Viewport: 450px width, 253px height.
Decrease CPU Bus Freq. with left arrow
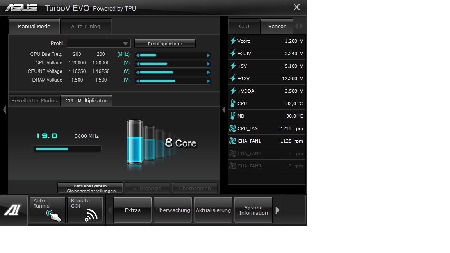coord(137,55)
